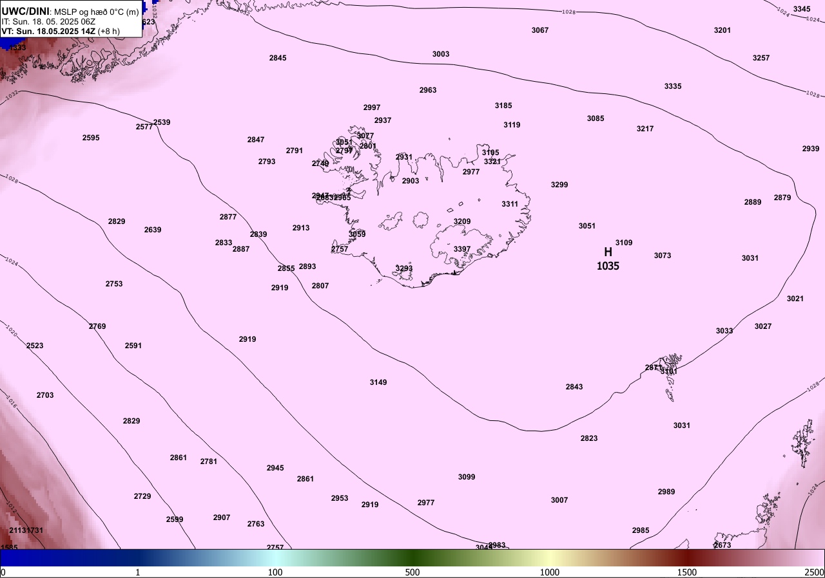Click the H high-pressure marker
The image size is (825, 578).
(608, 252)
